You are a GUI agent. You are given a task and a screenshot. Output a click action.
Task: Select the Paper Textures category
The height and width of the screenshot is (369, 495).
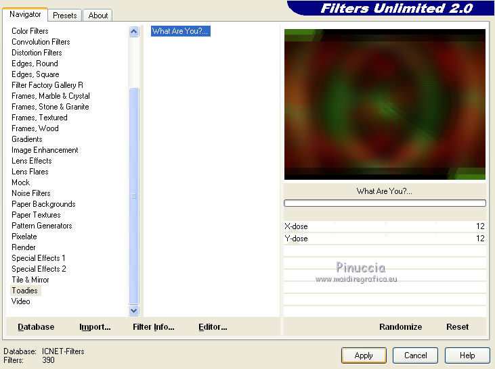36,215
